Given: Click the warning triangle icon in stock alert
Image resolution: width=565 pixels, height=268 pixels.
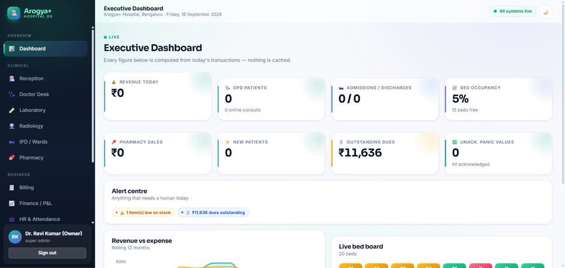Looking at the screenshot, I should [122, 213].
